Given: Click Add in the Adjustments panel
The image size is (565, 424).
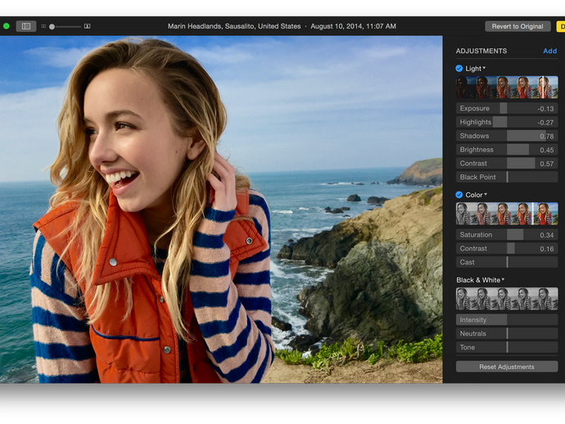Looking at the screenshot, I should pos(549,51).
